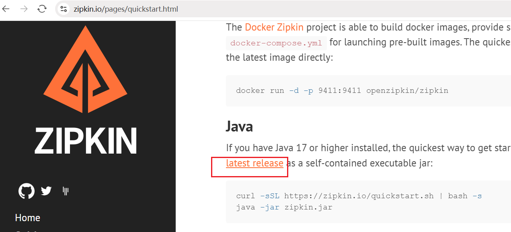The height and width of the screenshot is (232, 511).
Task: Click the java -jar zipkin.jar line
Action: 284,207
